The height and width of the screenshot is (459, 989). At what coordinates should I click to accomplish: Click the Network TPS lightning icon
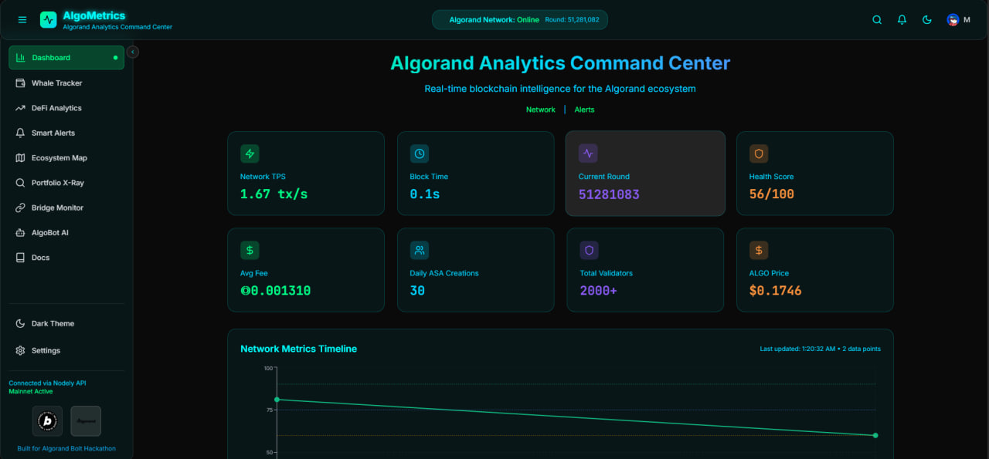(250, 154)
